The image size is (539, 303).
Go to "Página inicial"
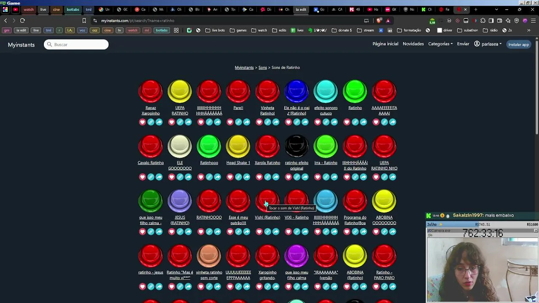point(385,44)
